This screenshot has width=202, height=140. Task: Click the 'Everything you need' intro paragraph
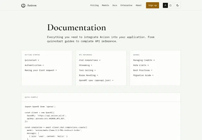click(x=101, y=39)
